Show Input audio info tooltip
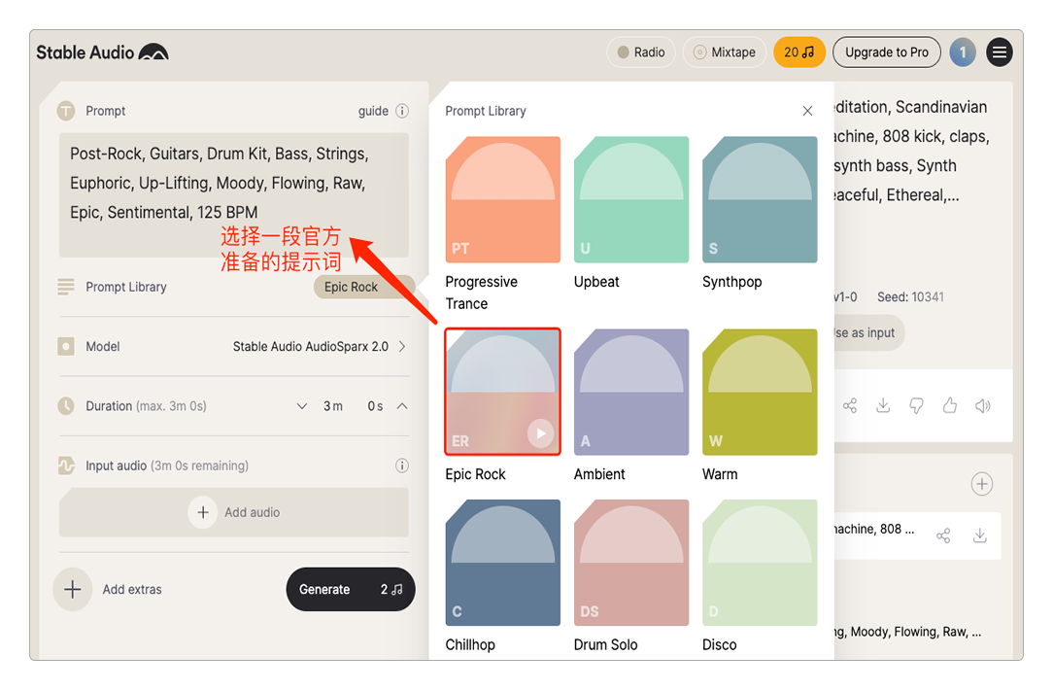1053x690 pixels. 401,466
